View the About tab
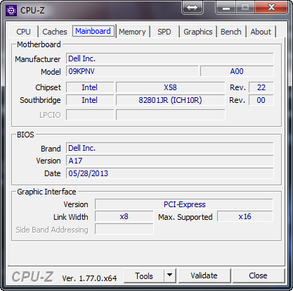Image resolution: width=293 pixels, height=291 pixels. pos(261,32)
